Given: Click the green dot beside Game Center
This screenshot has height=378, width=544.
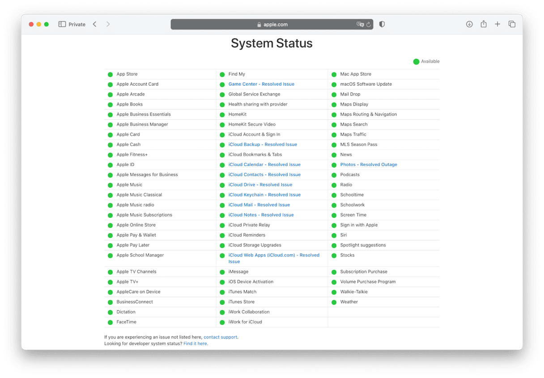Looking at the screenshot, I should [222, 84].
